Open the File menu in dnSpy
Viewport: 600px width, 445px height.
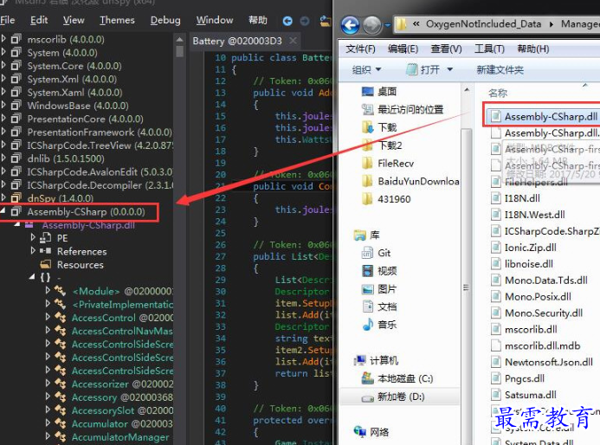(7, 20)
